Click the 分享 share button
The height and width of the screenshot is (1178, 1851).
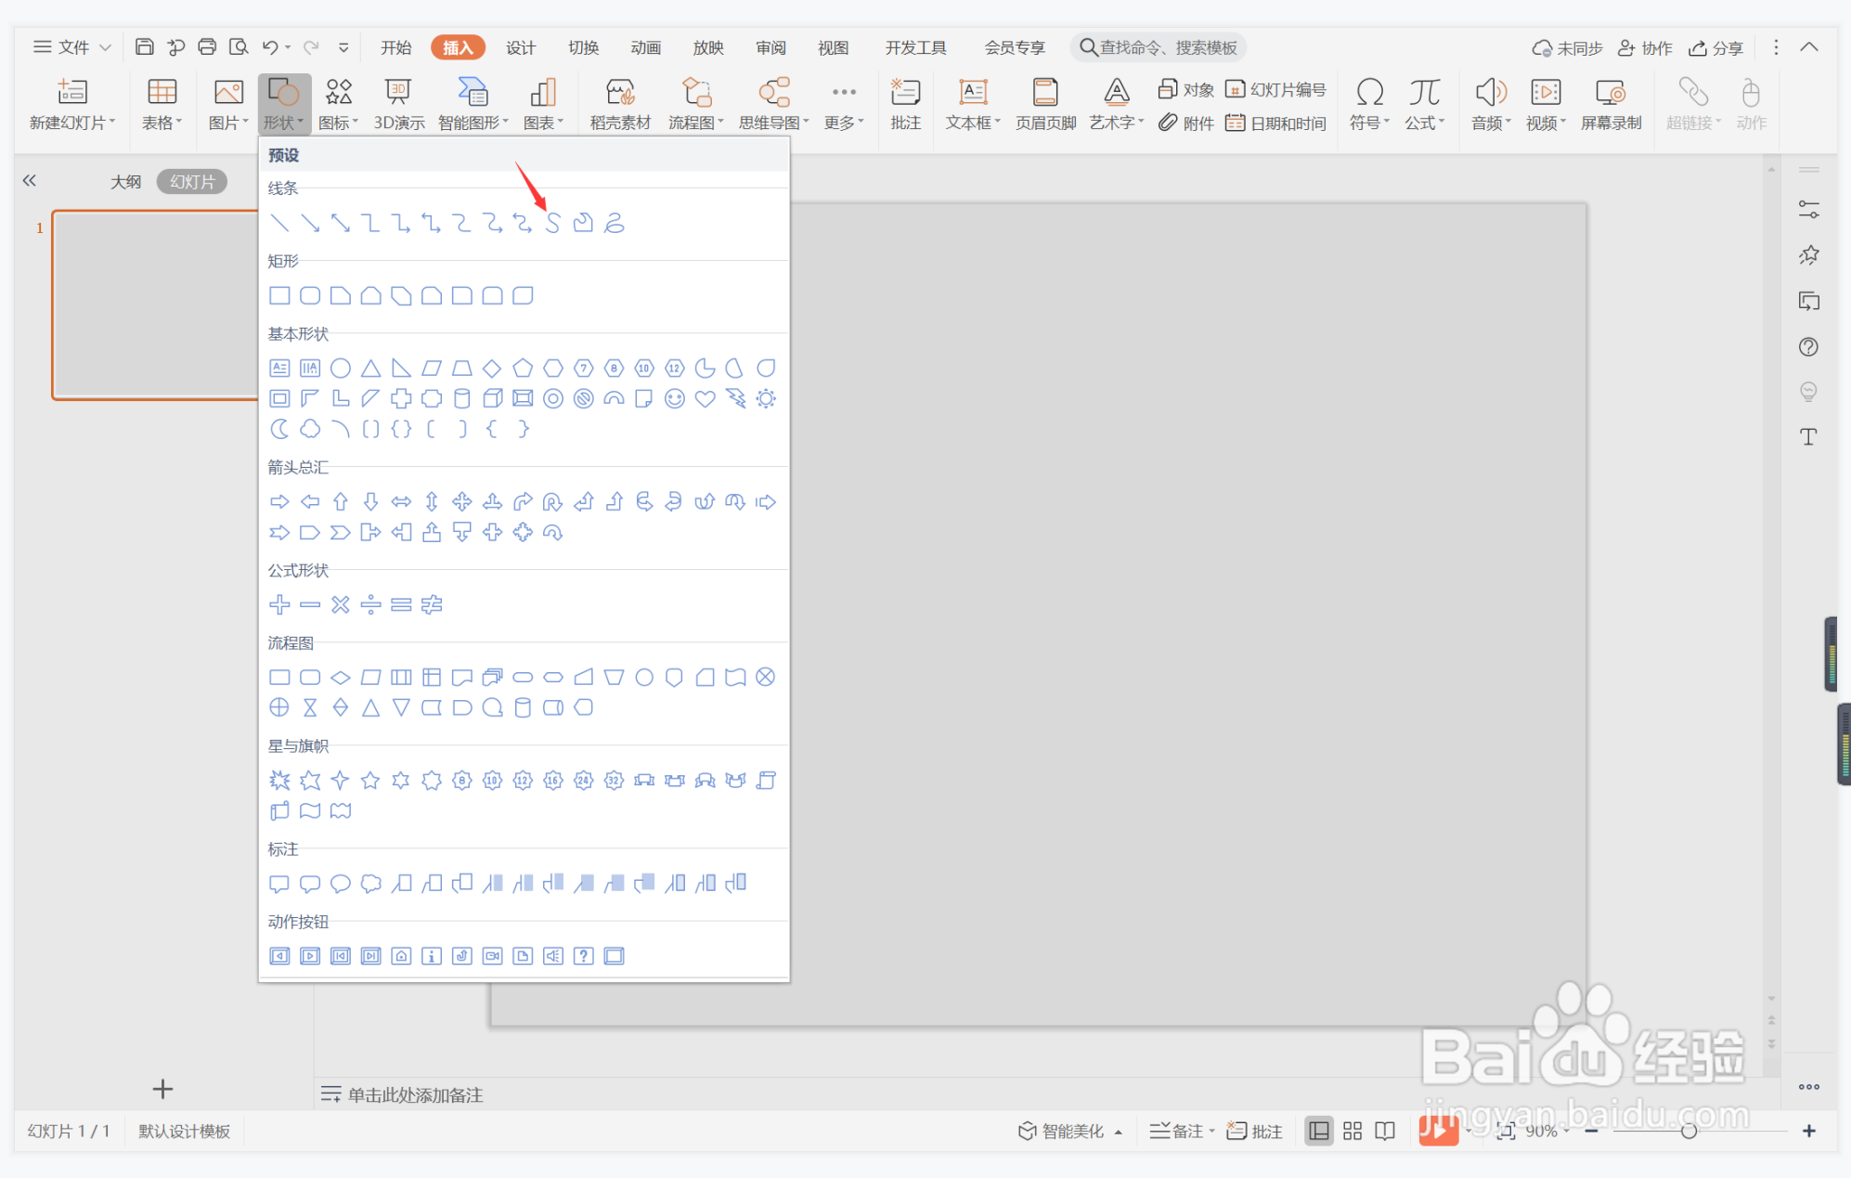point(1716,47)
